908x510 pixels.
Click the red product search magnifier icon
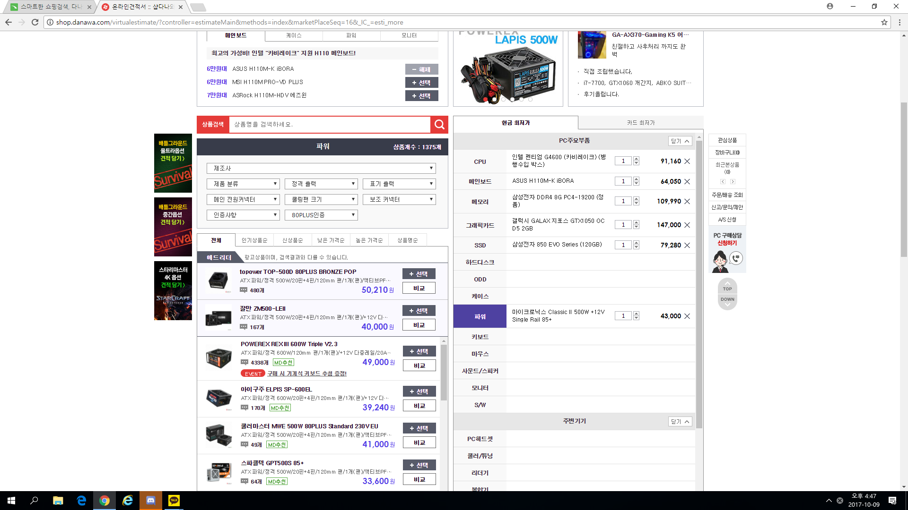pyautogui.click(x=439, y=125)
